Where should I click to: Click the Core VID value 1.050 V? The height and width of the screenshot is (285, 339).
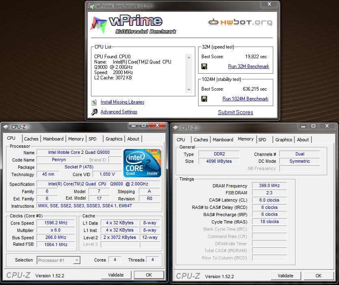click(x=107, y=174)
